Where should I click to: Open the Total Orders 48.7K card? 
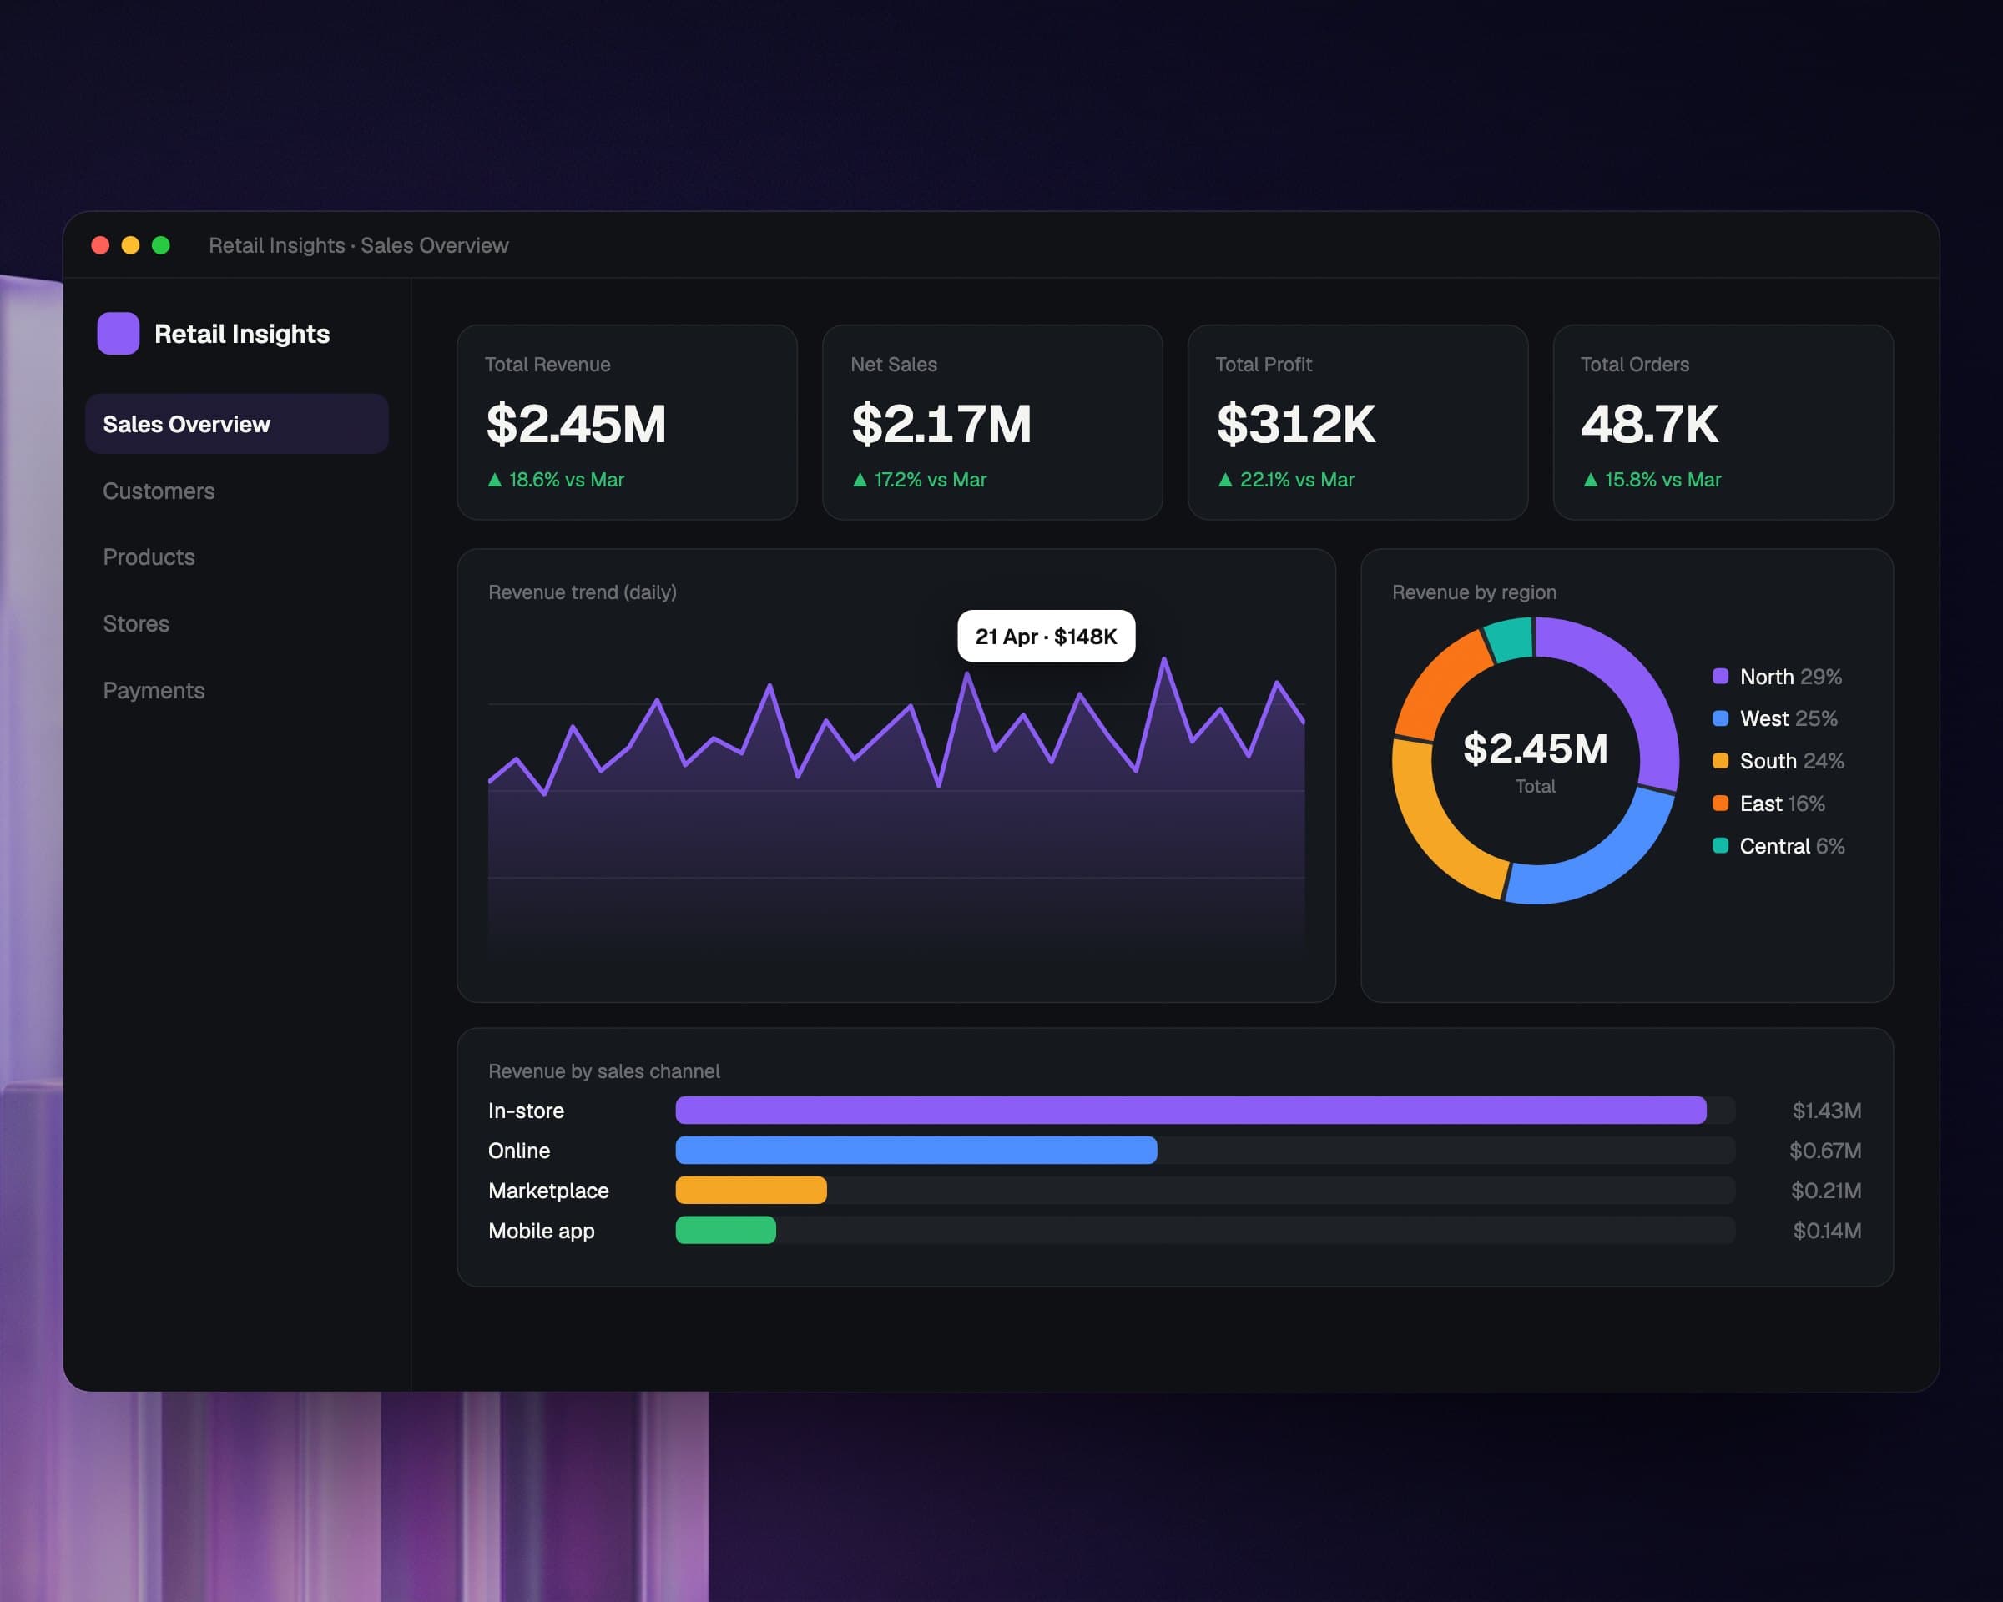(x=1723, y=422)
